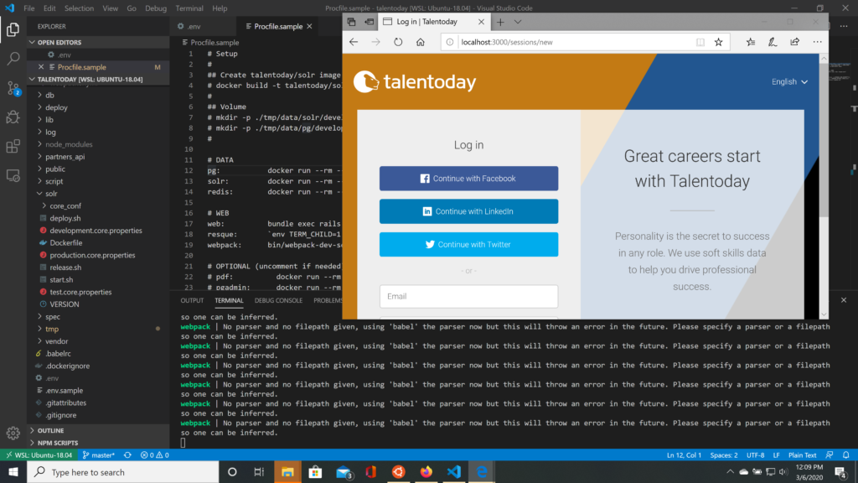Viewport: 858px width, 483px height.
Task: Click Continue with Twitter button
Action: coord(469,244)
